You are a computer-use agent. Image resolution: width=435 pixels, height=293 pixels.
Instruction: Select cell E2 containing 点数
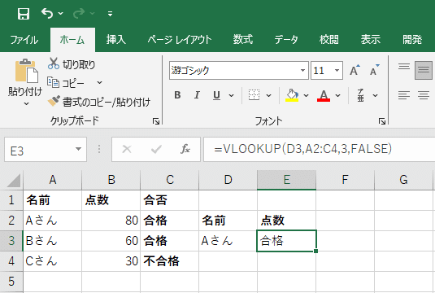(286, 221)
